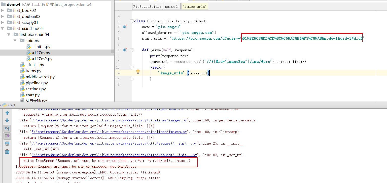This screenshot has width=387, height=183.
Task: Click the first_book02 folder icon
Action: (10, 10)
